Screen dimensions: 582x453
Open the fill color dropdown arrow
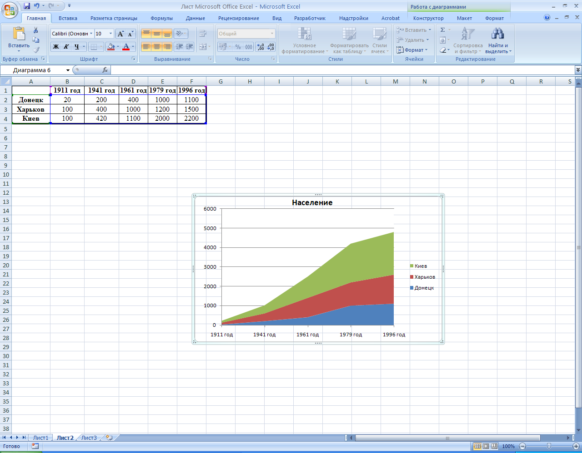(118, 46)
